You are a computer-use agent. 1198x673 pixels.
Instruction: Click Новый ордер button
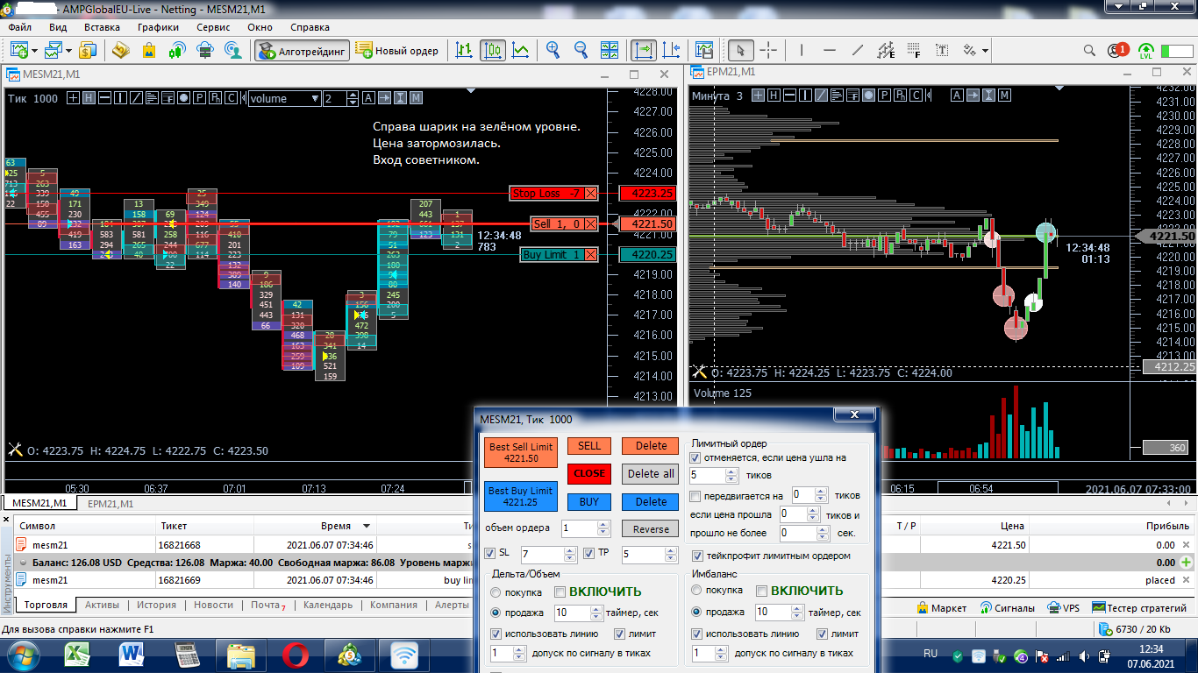(x=398, y=51)
